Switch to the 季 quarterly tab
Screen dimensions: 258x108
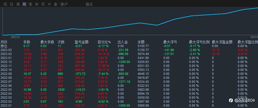coord(31,5)
